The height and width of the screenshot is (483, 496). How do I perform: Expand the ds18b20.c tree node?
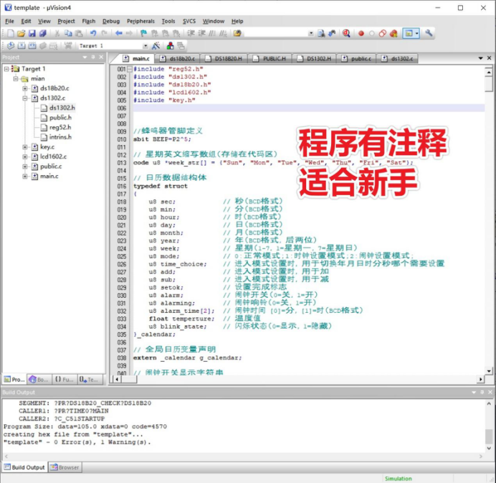click(24, 88)
